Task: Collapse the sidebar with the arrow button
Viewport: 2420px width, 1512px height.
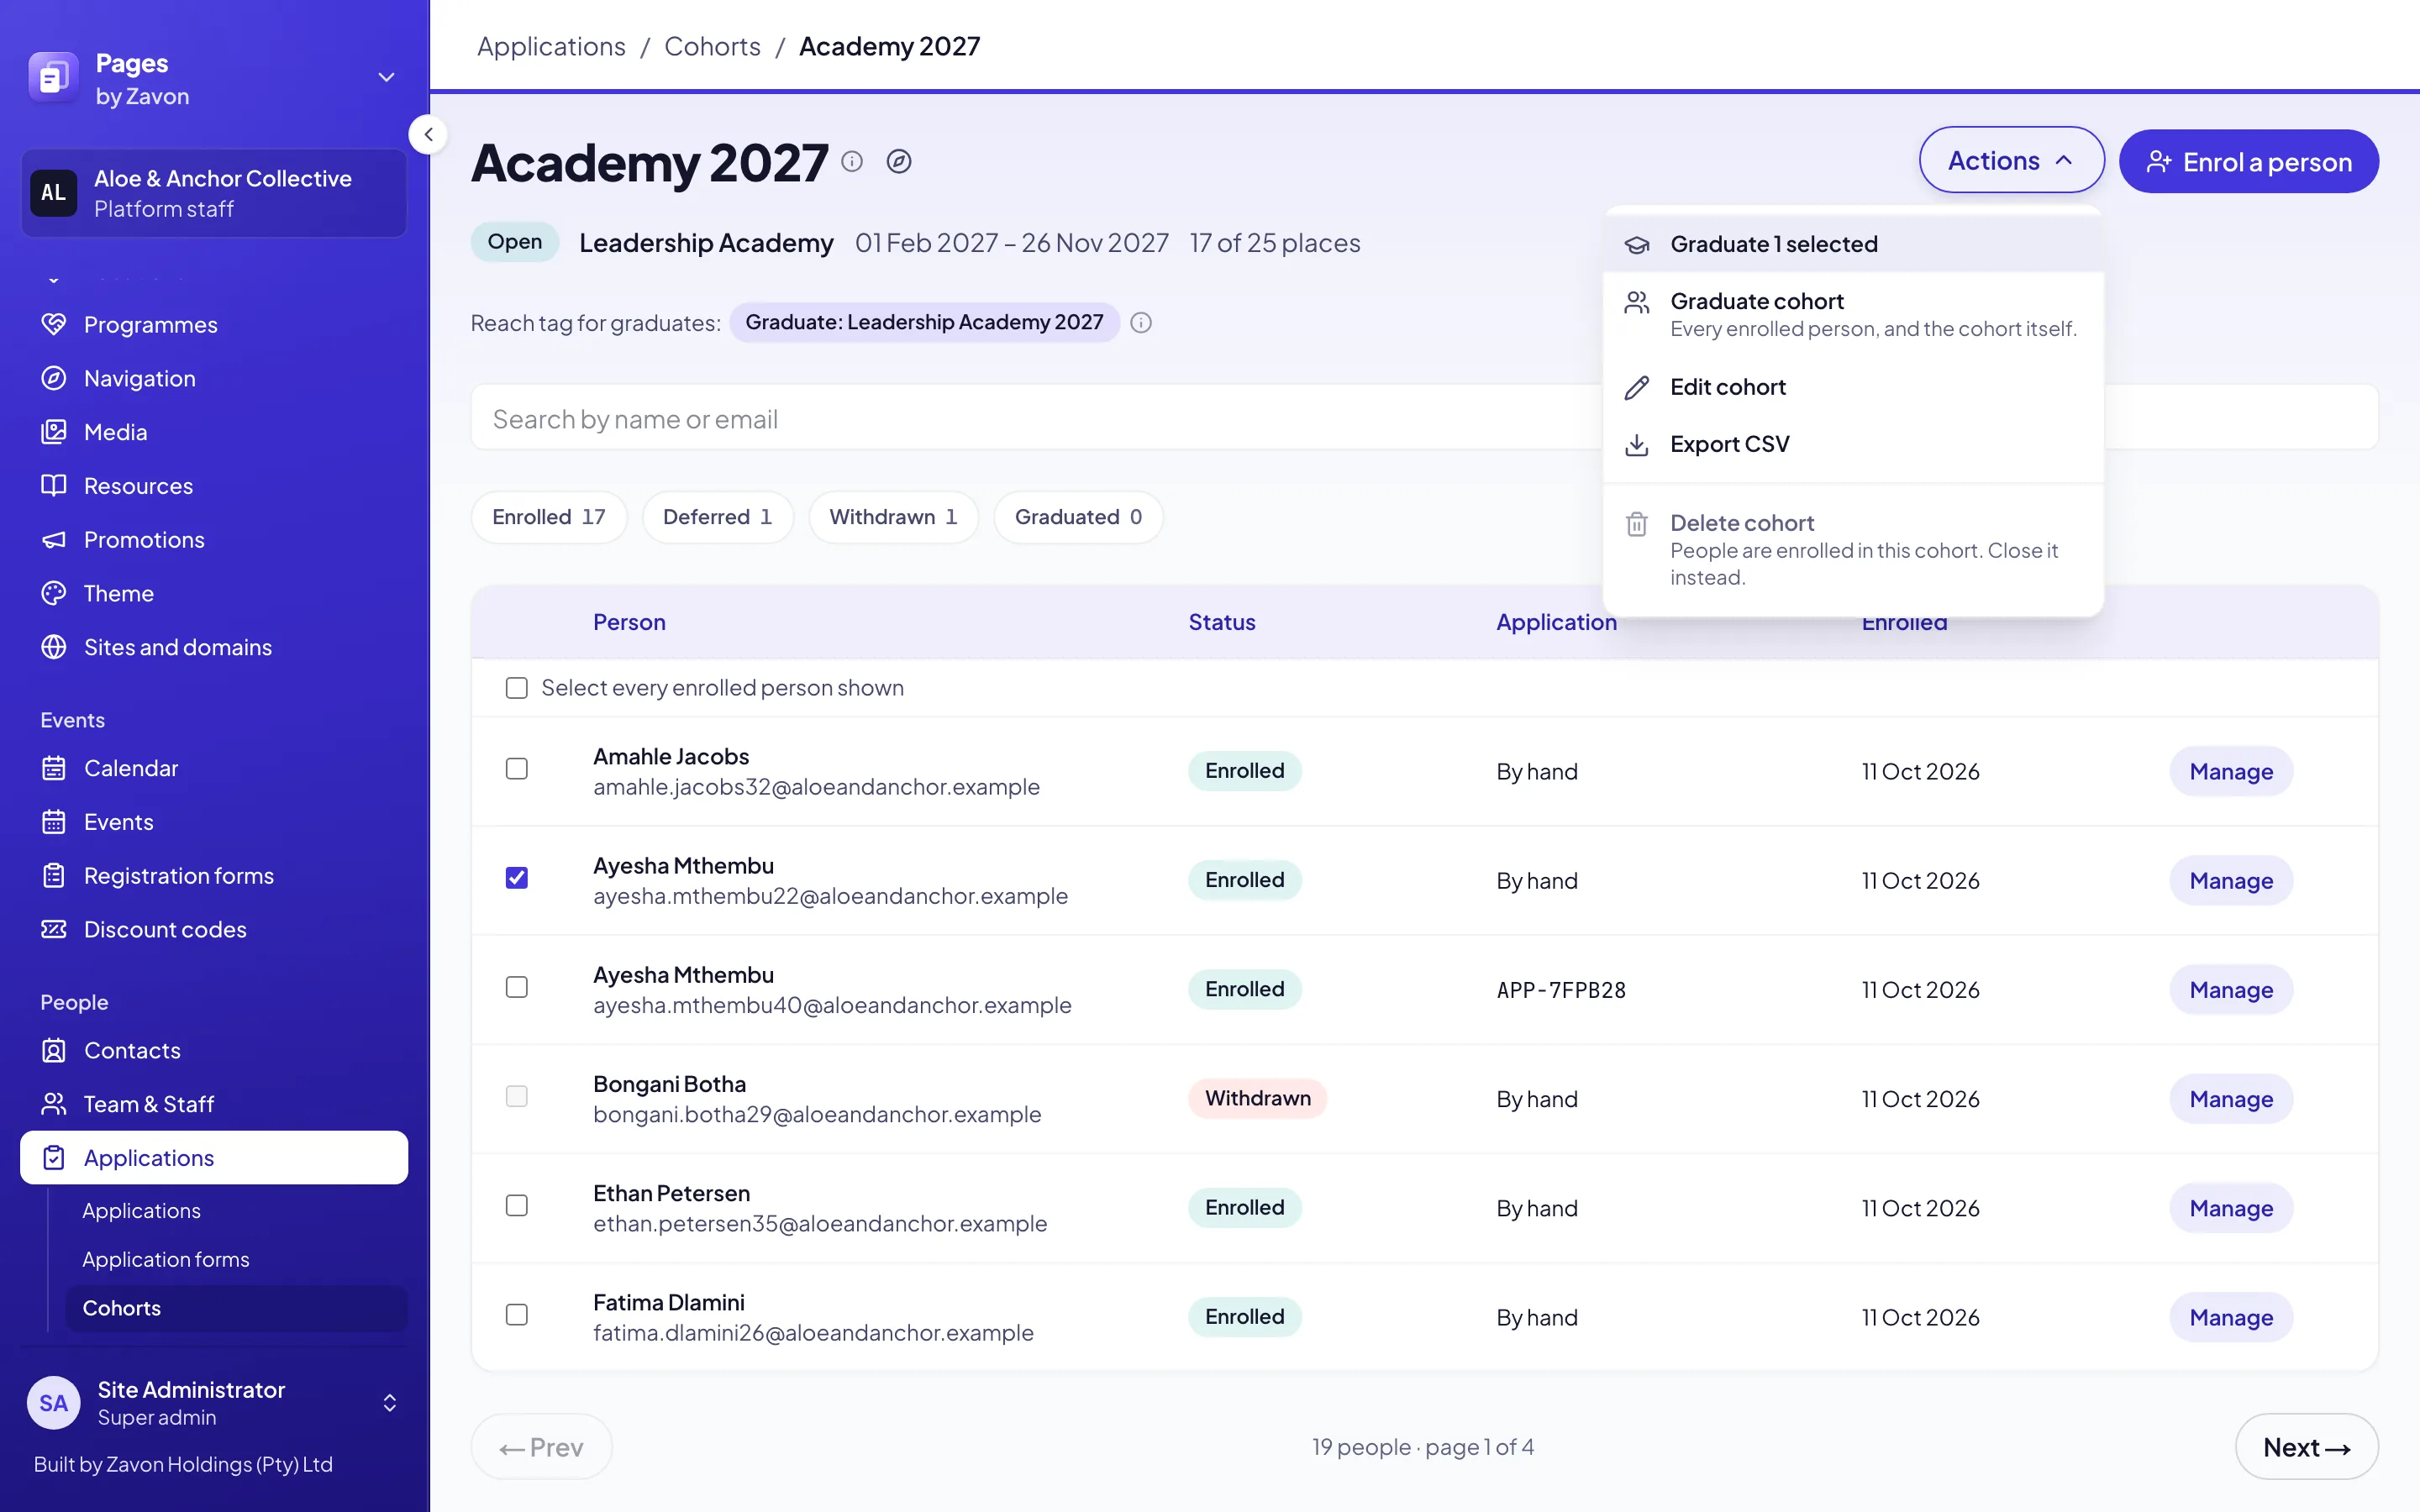Action: (428, 134)
